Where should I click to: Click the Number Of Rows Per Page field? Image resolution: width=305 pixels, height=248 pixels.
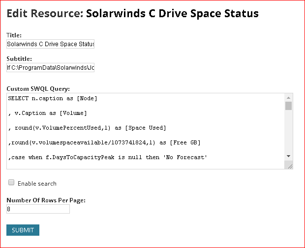tap(38, 209)
